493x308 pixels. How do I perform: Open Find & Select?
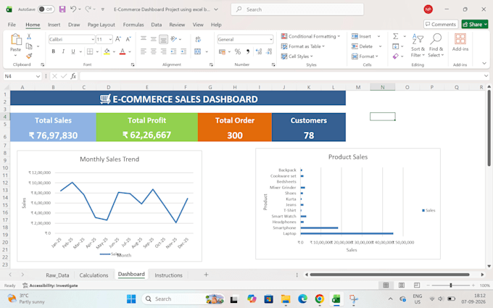436,45
